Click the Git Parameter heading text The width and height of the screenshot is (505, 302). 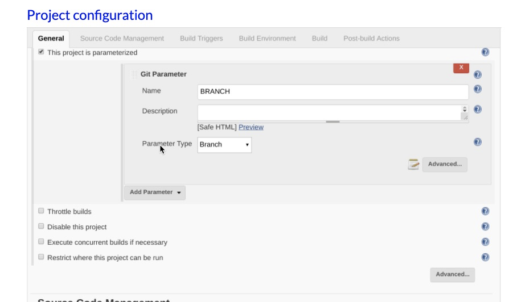pyautogui.click(x=163, y=74)
